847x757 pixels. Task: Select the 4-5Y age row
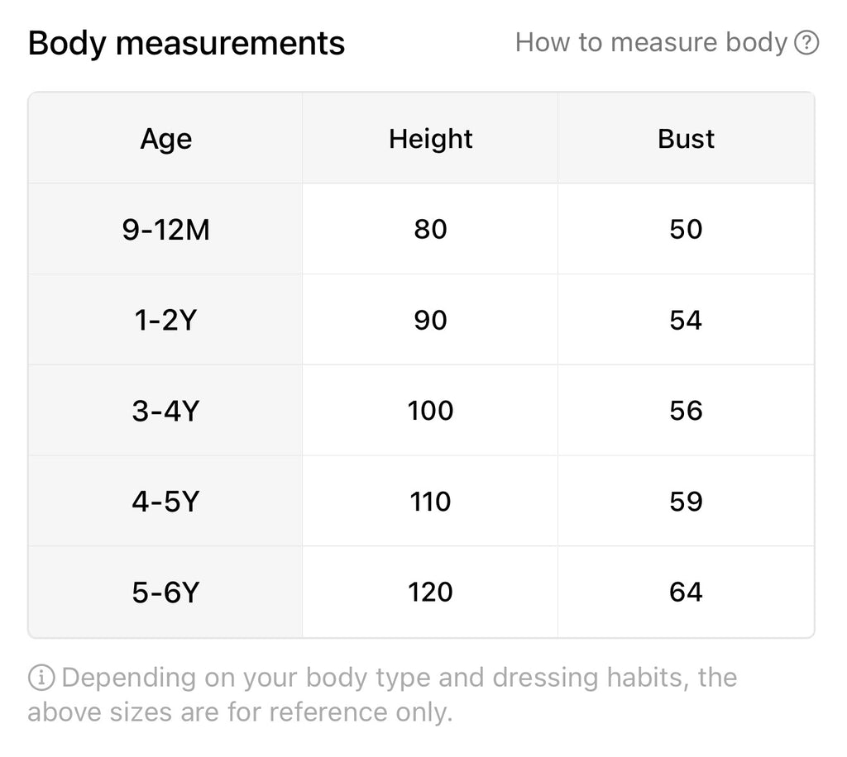(x=165, y=502)
